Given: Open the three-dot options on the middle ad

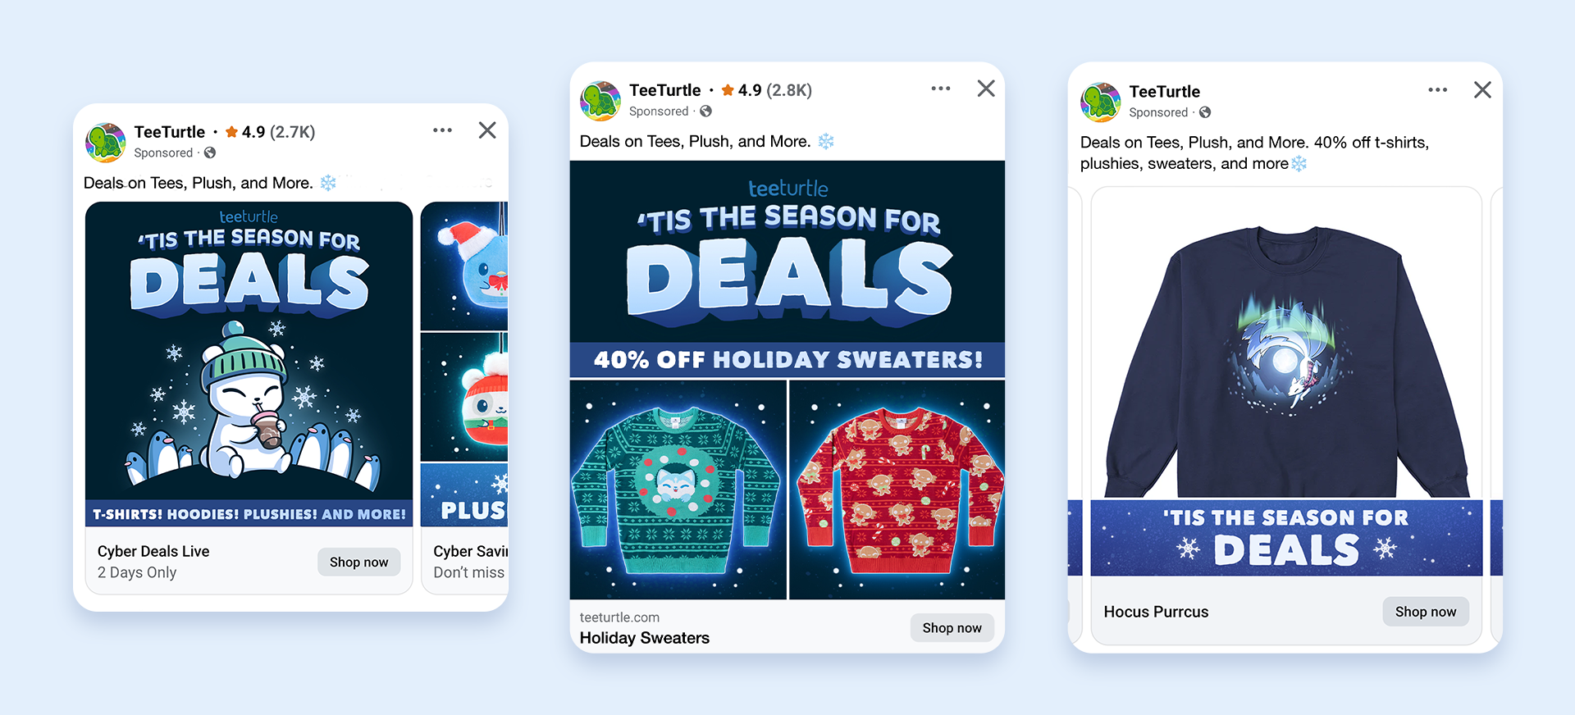Looking at the screenshot, I should [941, 89].
